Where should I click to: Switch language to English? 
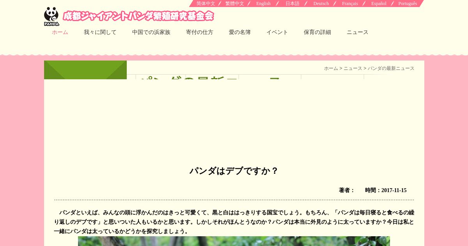tap(263, 4)
